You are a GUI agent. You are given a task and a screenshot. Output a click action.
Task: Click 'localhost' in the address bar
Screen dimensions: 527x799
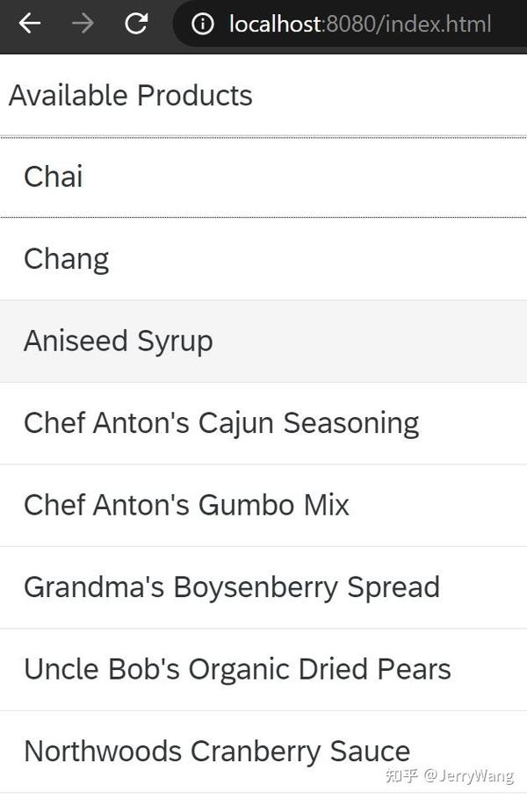pyautogui.click(x=274, y=25)
